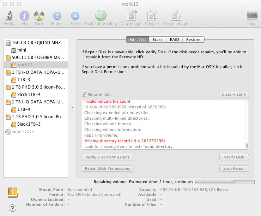The height and width of the screenshot is (216, 261).
Task: Select the 1TB-4 volume
Action: point(36,109)
